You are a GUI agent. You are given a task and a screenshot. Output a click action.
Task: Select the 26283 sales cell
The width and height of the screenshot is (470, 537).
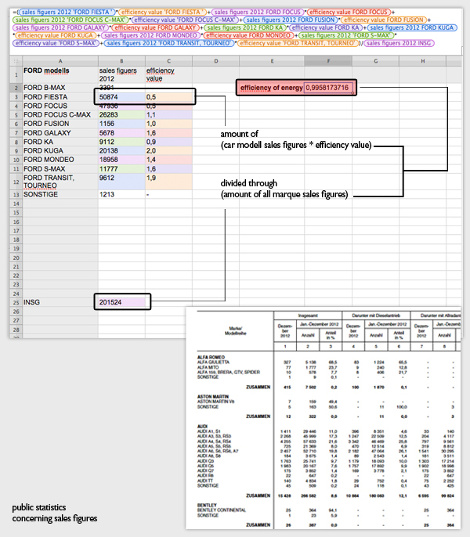click(x=121, y=115)
